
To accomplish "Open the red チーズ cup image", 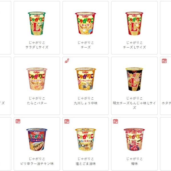I will point(85,23).
